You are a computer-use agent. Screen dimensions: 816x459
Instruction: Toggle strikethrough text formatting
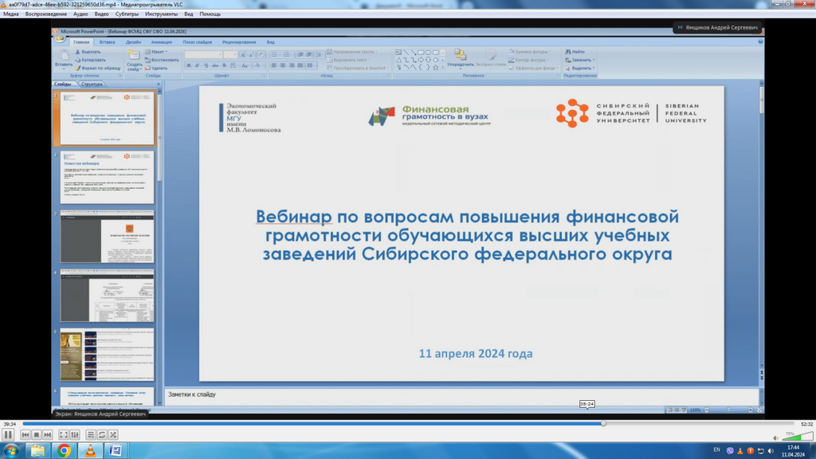[215, 65]
